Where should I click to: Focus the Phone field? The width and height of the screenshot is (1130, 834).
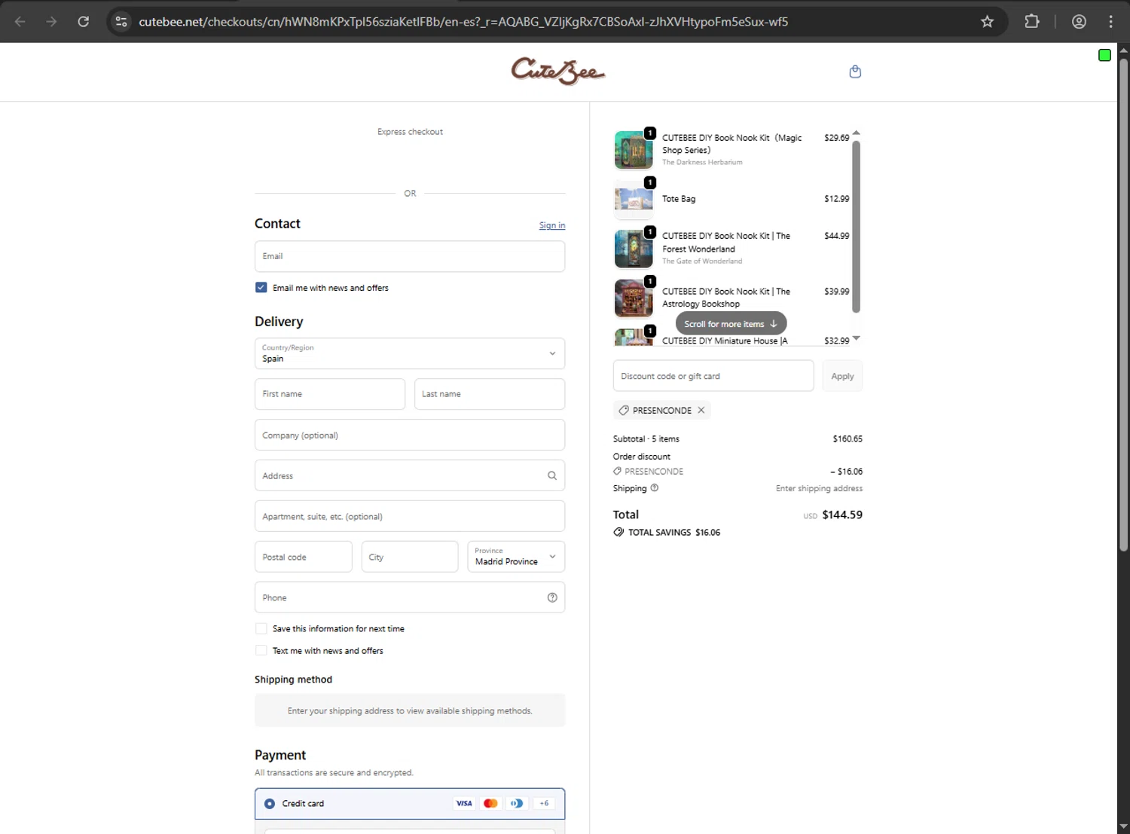[410, 597]
